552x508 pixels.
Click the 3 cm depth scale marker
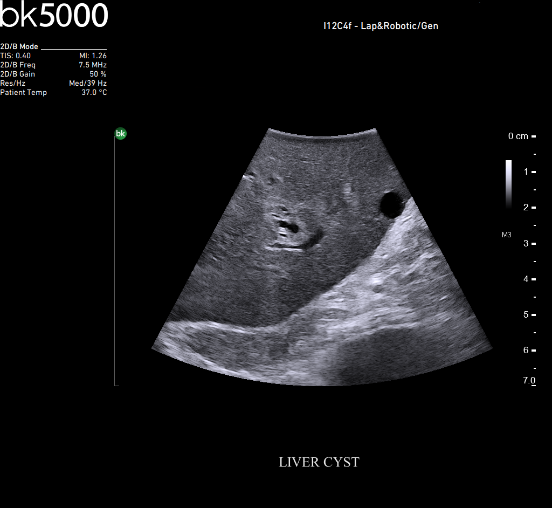526,243
